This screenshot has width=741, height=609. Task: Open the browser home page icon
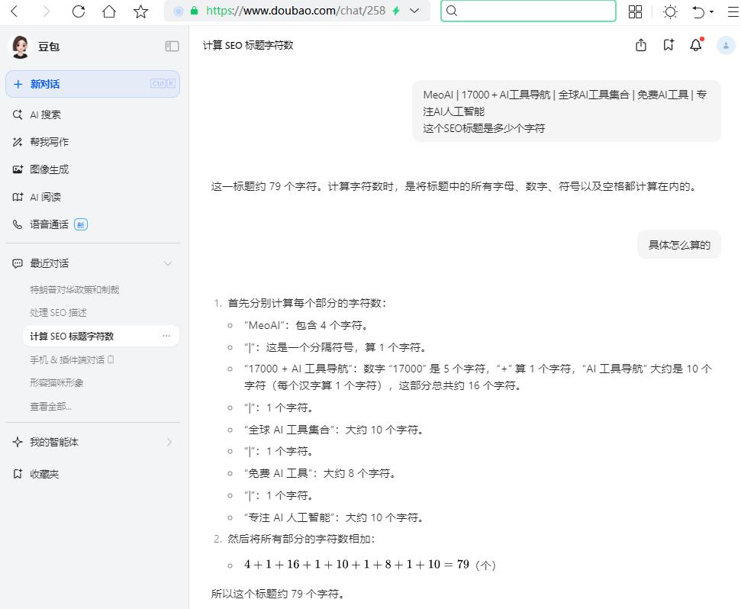[109, 11]
